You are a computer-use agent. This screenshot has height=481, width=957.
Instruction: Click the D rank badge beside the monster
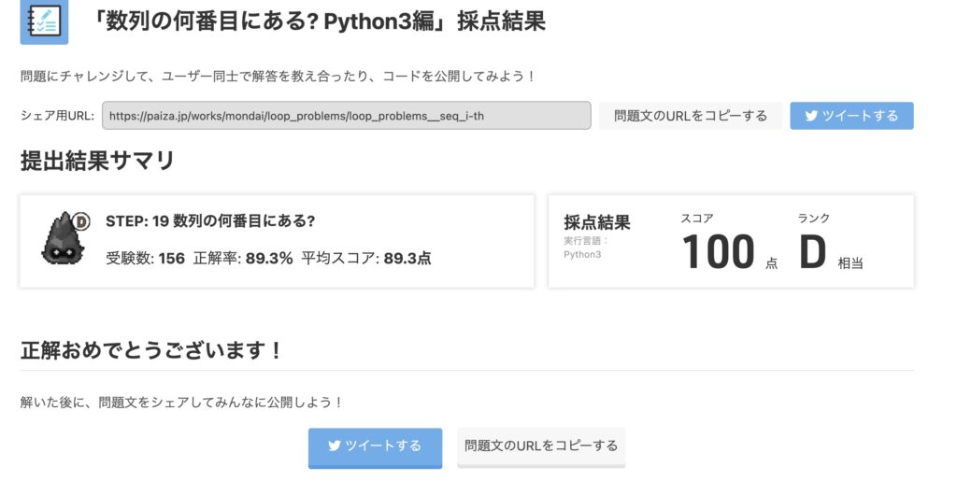pos(80,221)
